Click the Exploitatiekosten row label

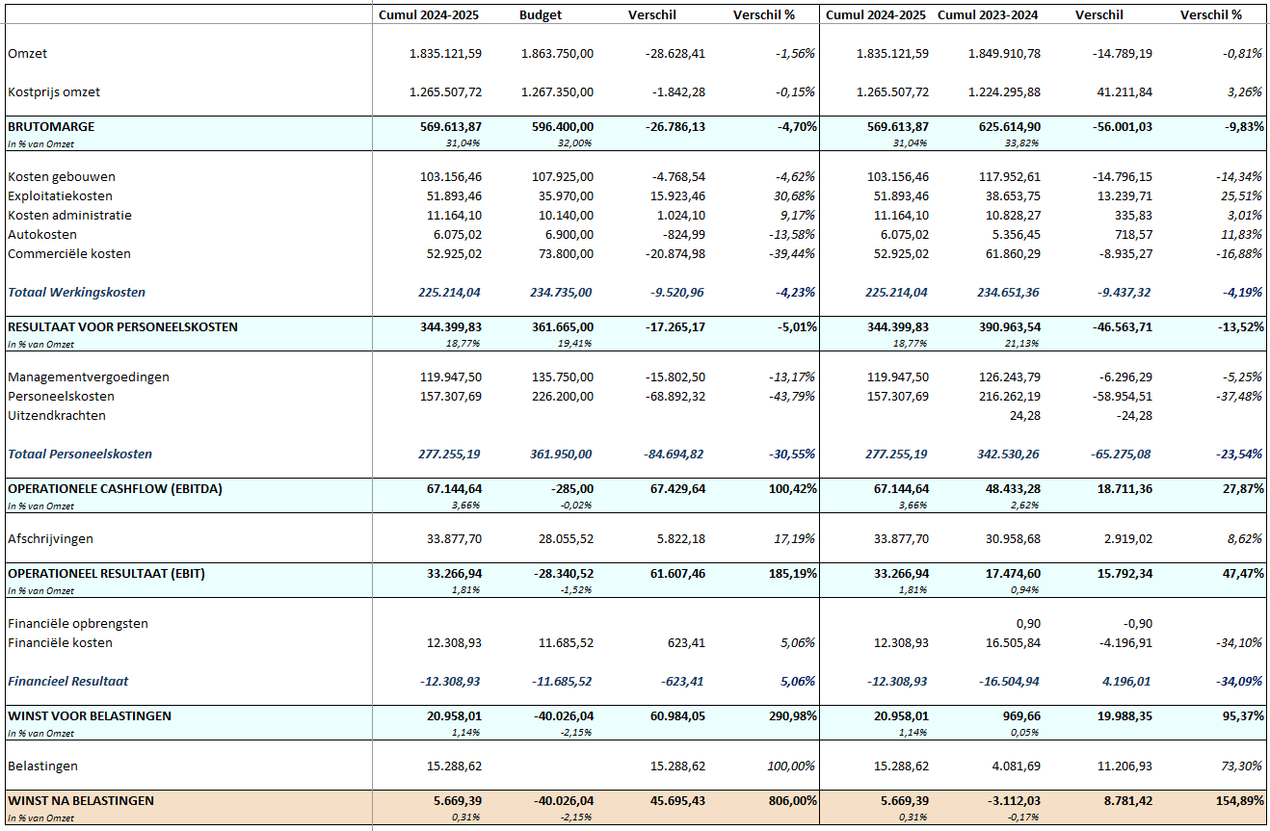(60, 196)
